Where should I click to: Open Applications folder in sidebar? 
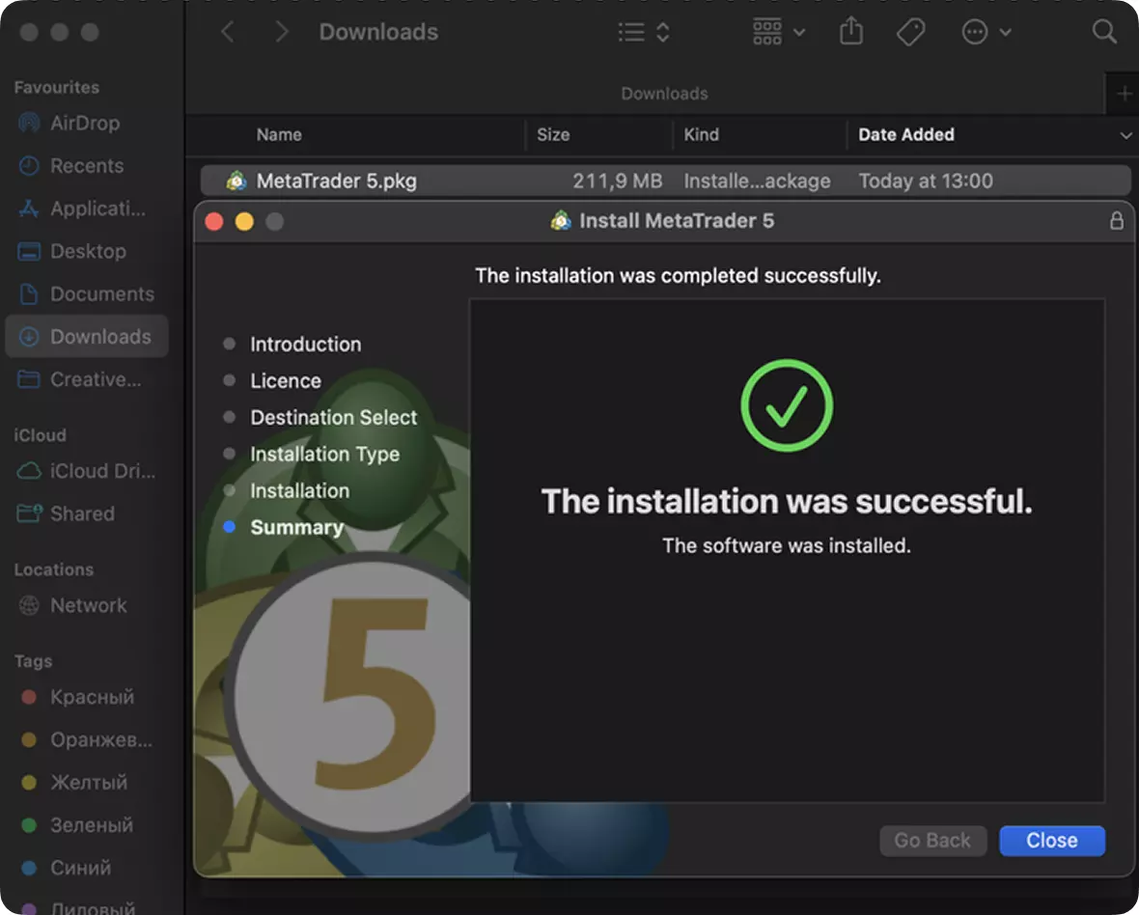click(x=97, y=208)
